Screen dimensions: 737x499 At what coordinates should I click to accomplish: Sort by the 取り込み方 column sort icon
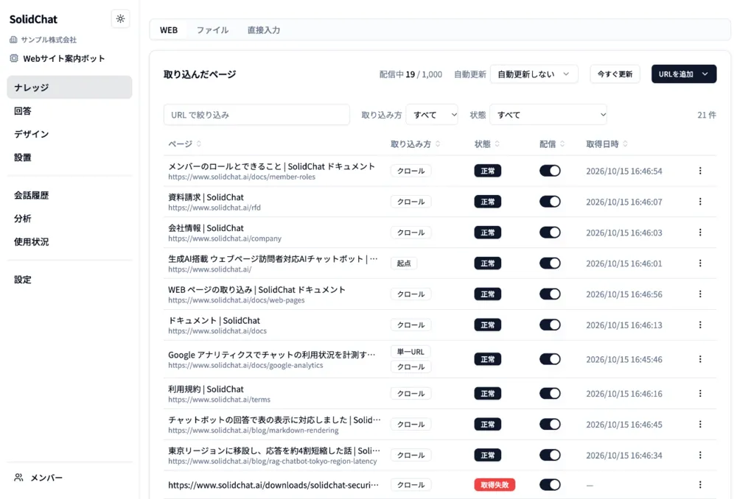point(438,144)
